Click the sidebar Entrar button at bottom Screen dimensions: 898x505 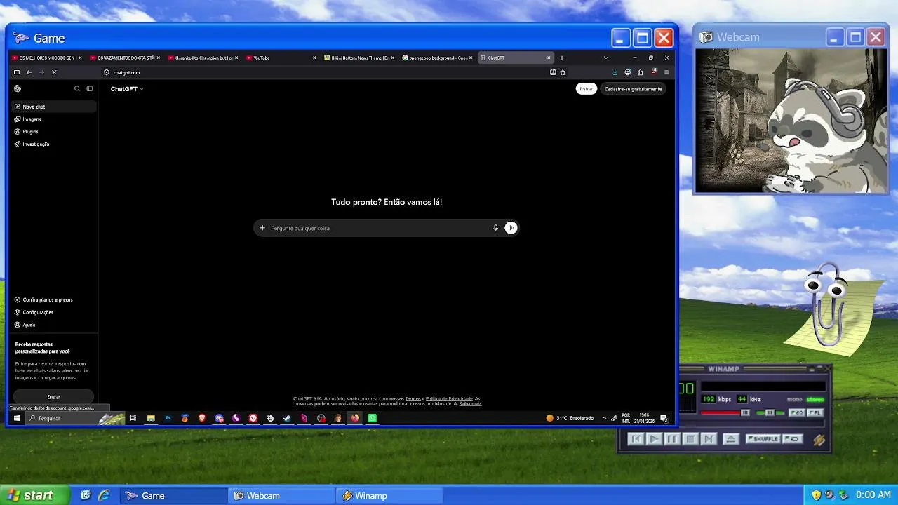[x=53, y=397]
